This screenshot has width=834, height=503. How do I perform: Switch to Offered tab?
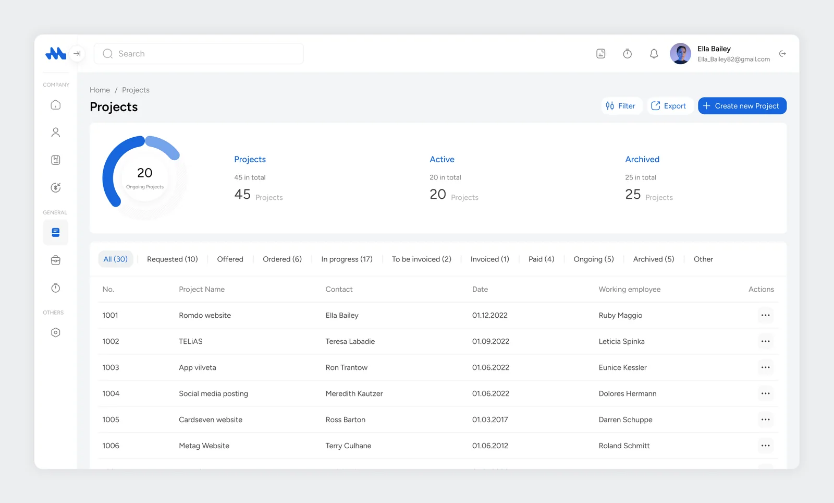(x=230, y=259)
